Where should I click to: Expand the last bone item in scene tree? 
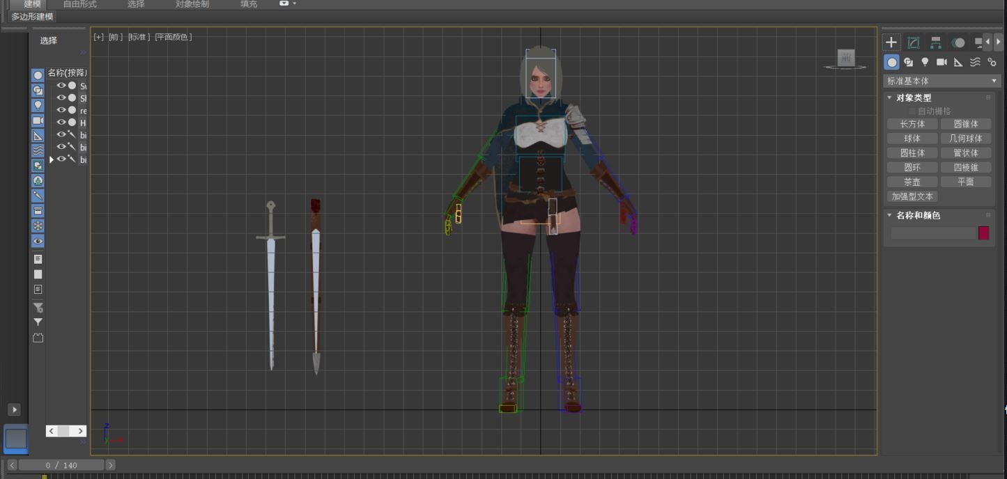(x=51, y=159)
